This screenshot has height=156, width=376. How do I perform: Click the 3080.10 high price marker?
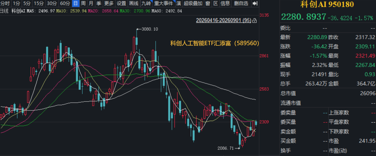tap(150, 29)
